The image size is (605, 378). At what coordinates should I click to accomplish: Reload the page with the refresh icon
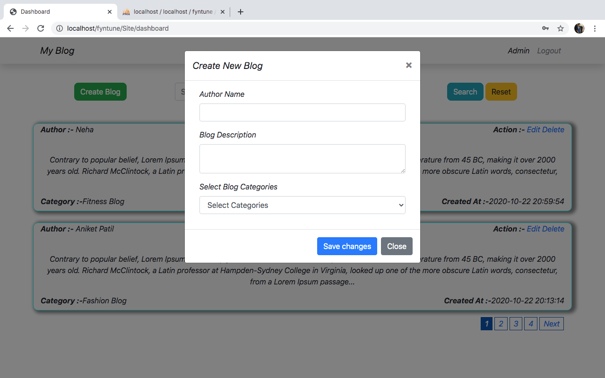pos(41,28)
